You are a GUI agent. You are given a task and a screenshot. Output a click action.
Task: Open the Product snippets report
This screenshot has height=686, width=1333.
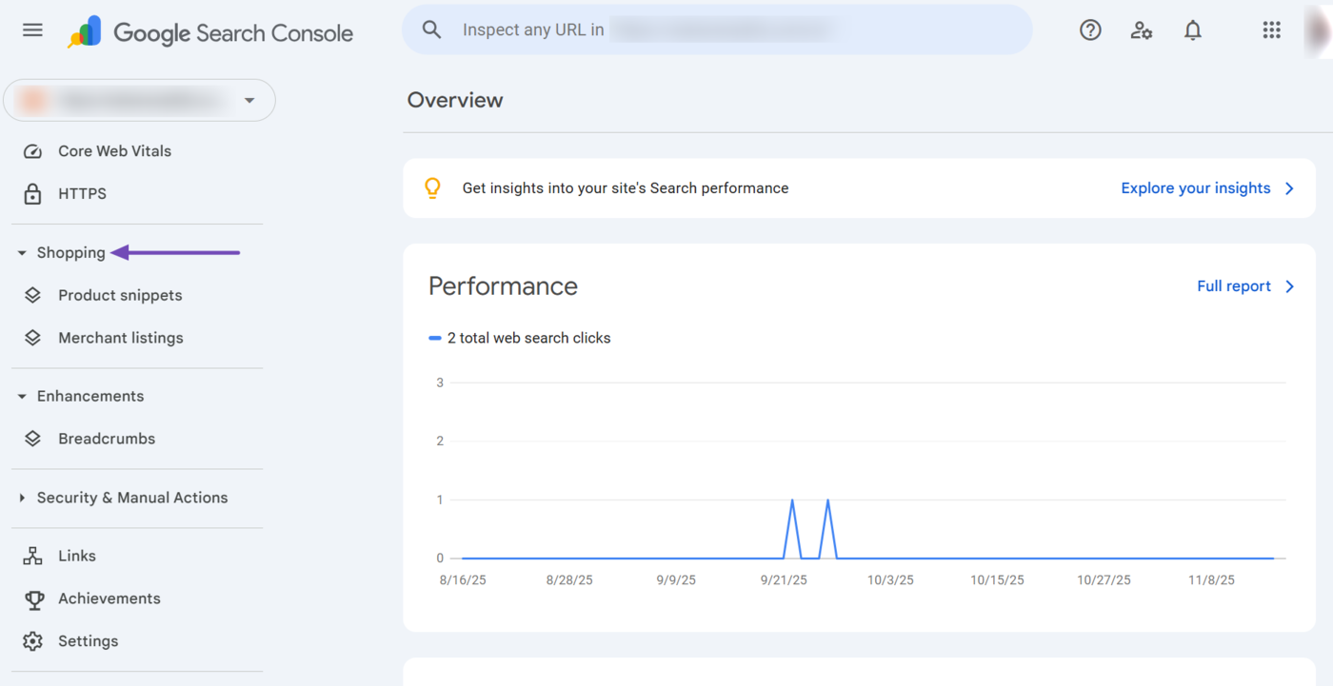(120, 295)
